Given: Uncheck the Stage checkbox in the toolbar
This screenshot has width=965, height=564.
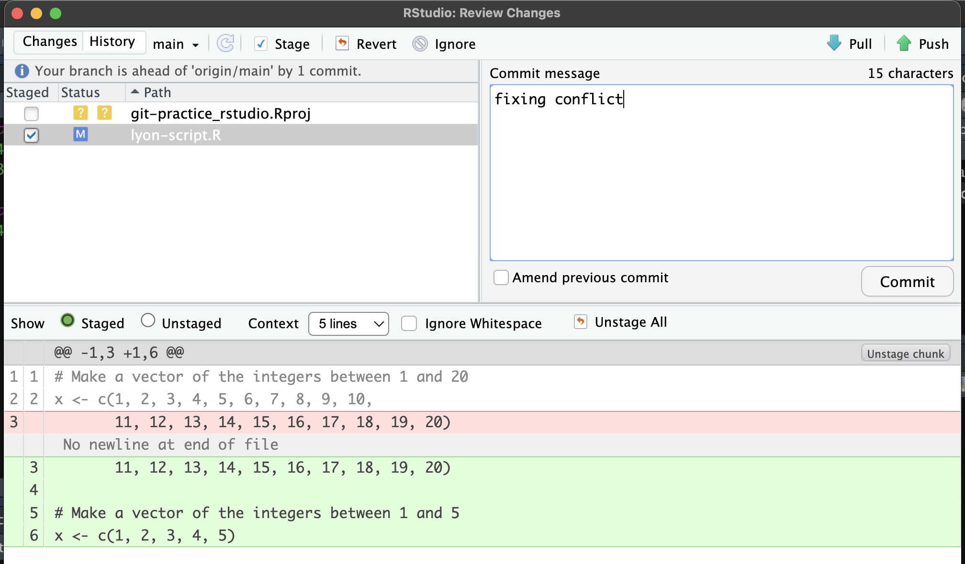Looking at the screenshot, I should click(x=260, y=44).
